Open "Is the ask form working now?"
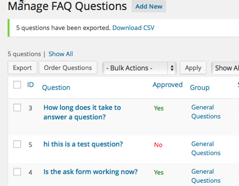The width and height of the screenshot is (239, 186). click(90, 171)
